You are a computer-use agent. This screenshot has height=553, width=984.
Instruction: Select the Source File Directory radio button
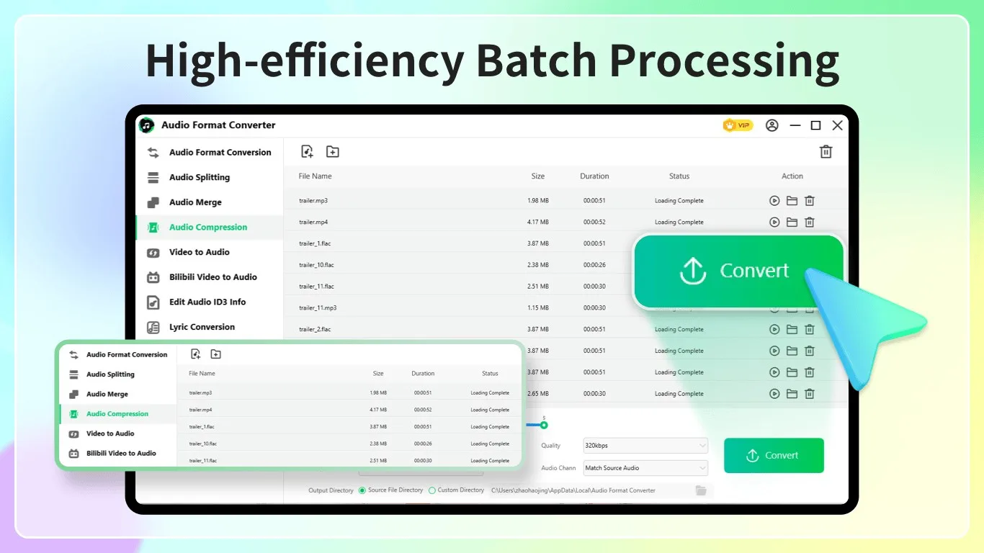tap(362, 490)
